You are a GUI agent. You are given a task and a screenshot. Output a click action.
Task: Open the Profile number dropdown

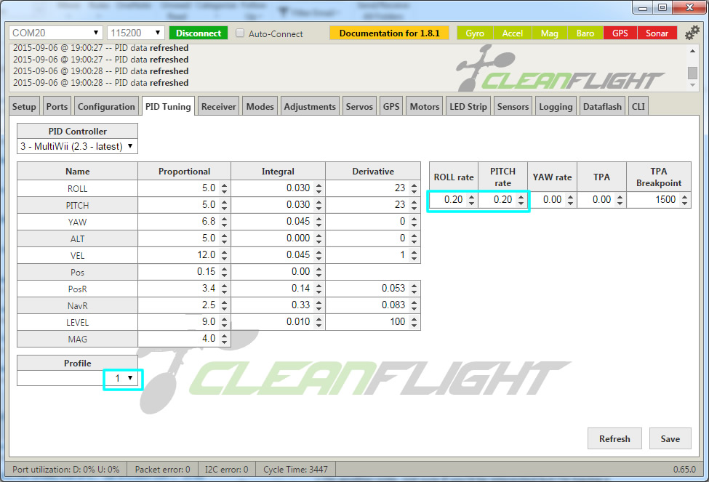(123, 379)
